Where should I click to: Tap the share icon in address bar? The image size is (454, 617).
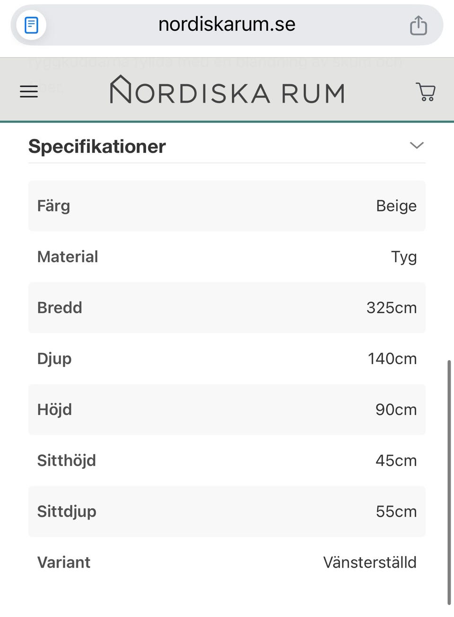click(x=418, y=25)
